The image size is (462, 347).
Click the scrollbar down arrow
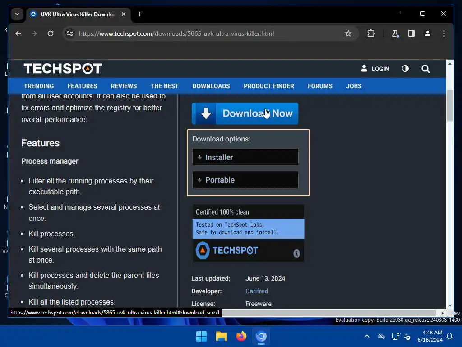(x=450, y=305)
